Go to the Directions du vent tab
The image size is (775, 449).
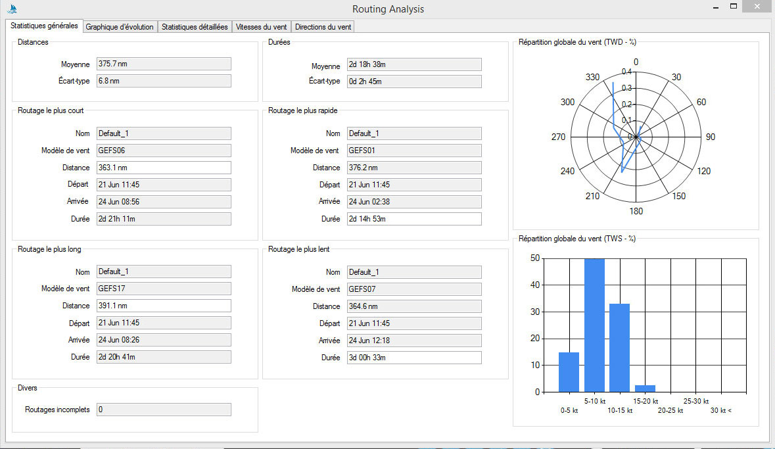[x=323, y=27]
